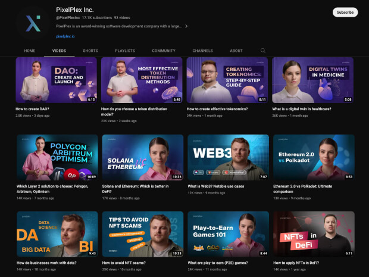This screenshot has width=369, height=277.
Task: Expand the channel description chevron
Action: (186, 26)
